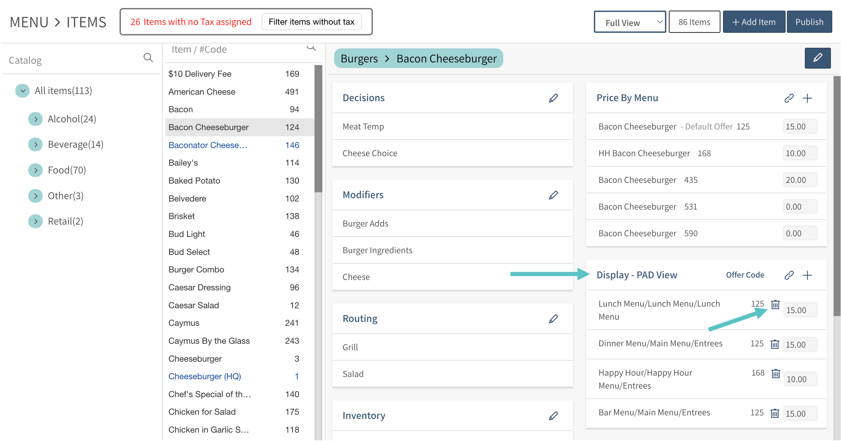Click the Catalog search magnifier icon
841x441 pixels.
click(148, 58)
